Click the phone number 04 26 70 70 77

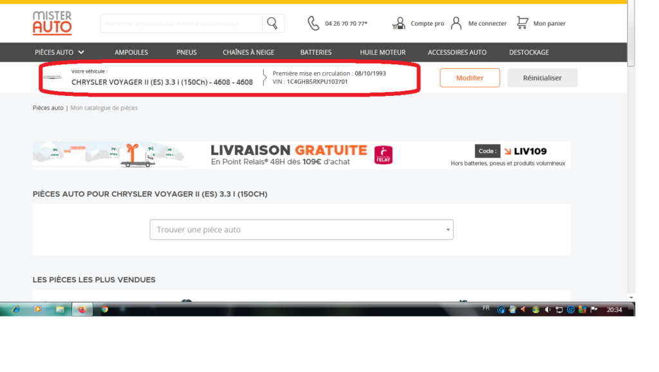coord(346,24)
